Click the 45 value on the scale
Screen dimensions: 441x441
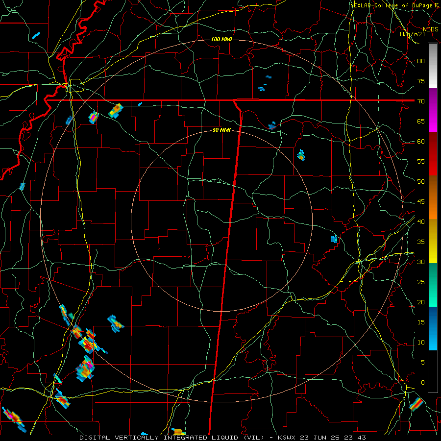coord(421,202)
